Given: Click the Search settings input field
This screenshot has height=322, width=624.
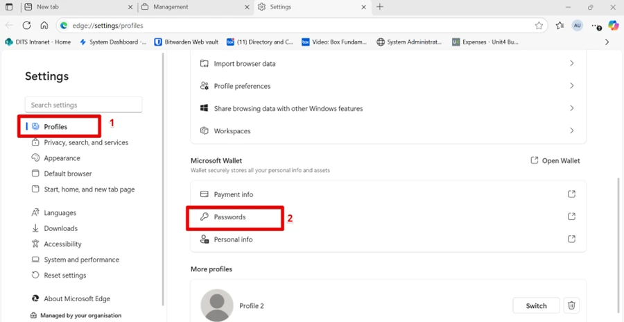Looking at the screenshot, I should [x=83, y=105].
